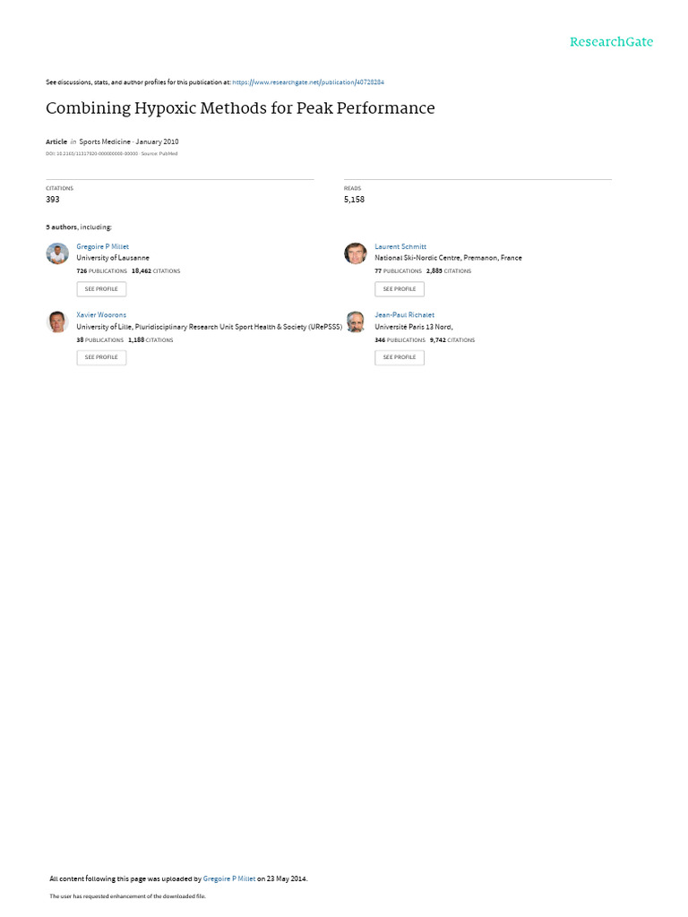Image resolution: width=688 pixels, height=917 pixels.
Task: Click See Profile under Laurent Schmitt
Action: [x=400, y=289]
